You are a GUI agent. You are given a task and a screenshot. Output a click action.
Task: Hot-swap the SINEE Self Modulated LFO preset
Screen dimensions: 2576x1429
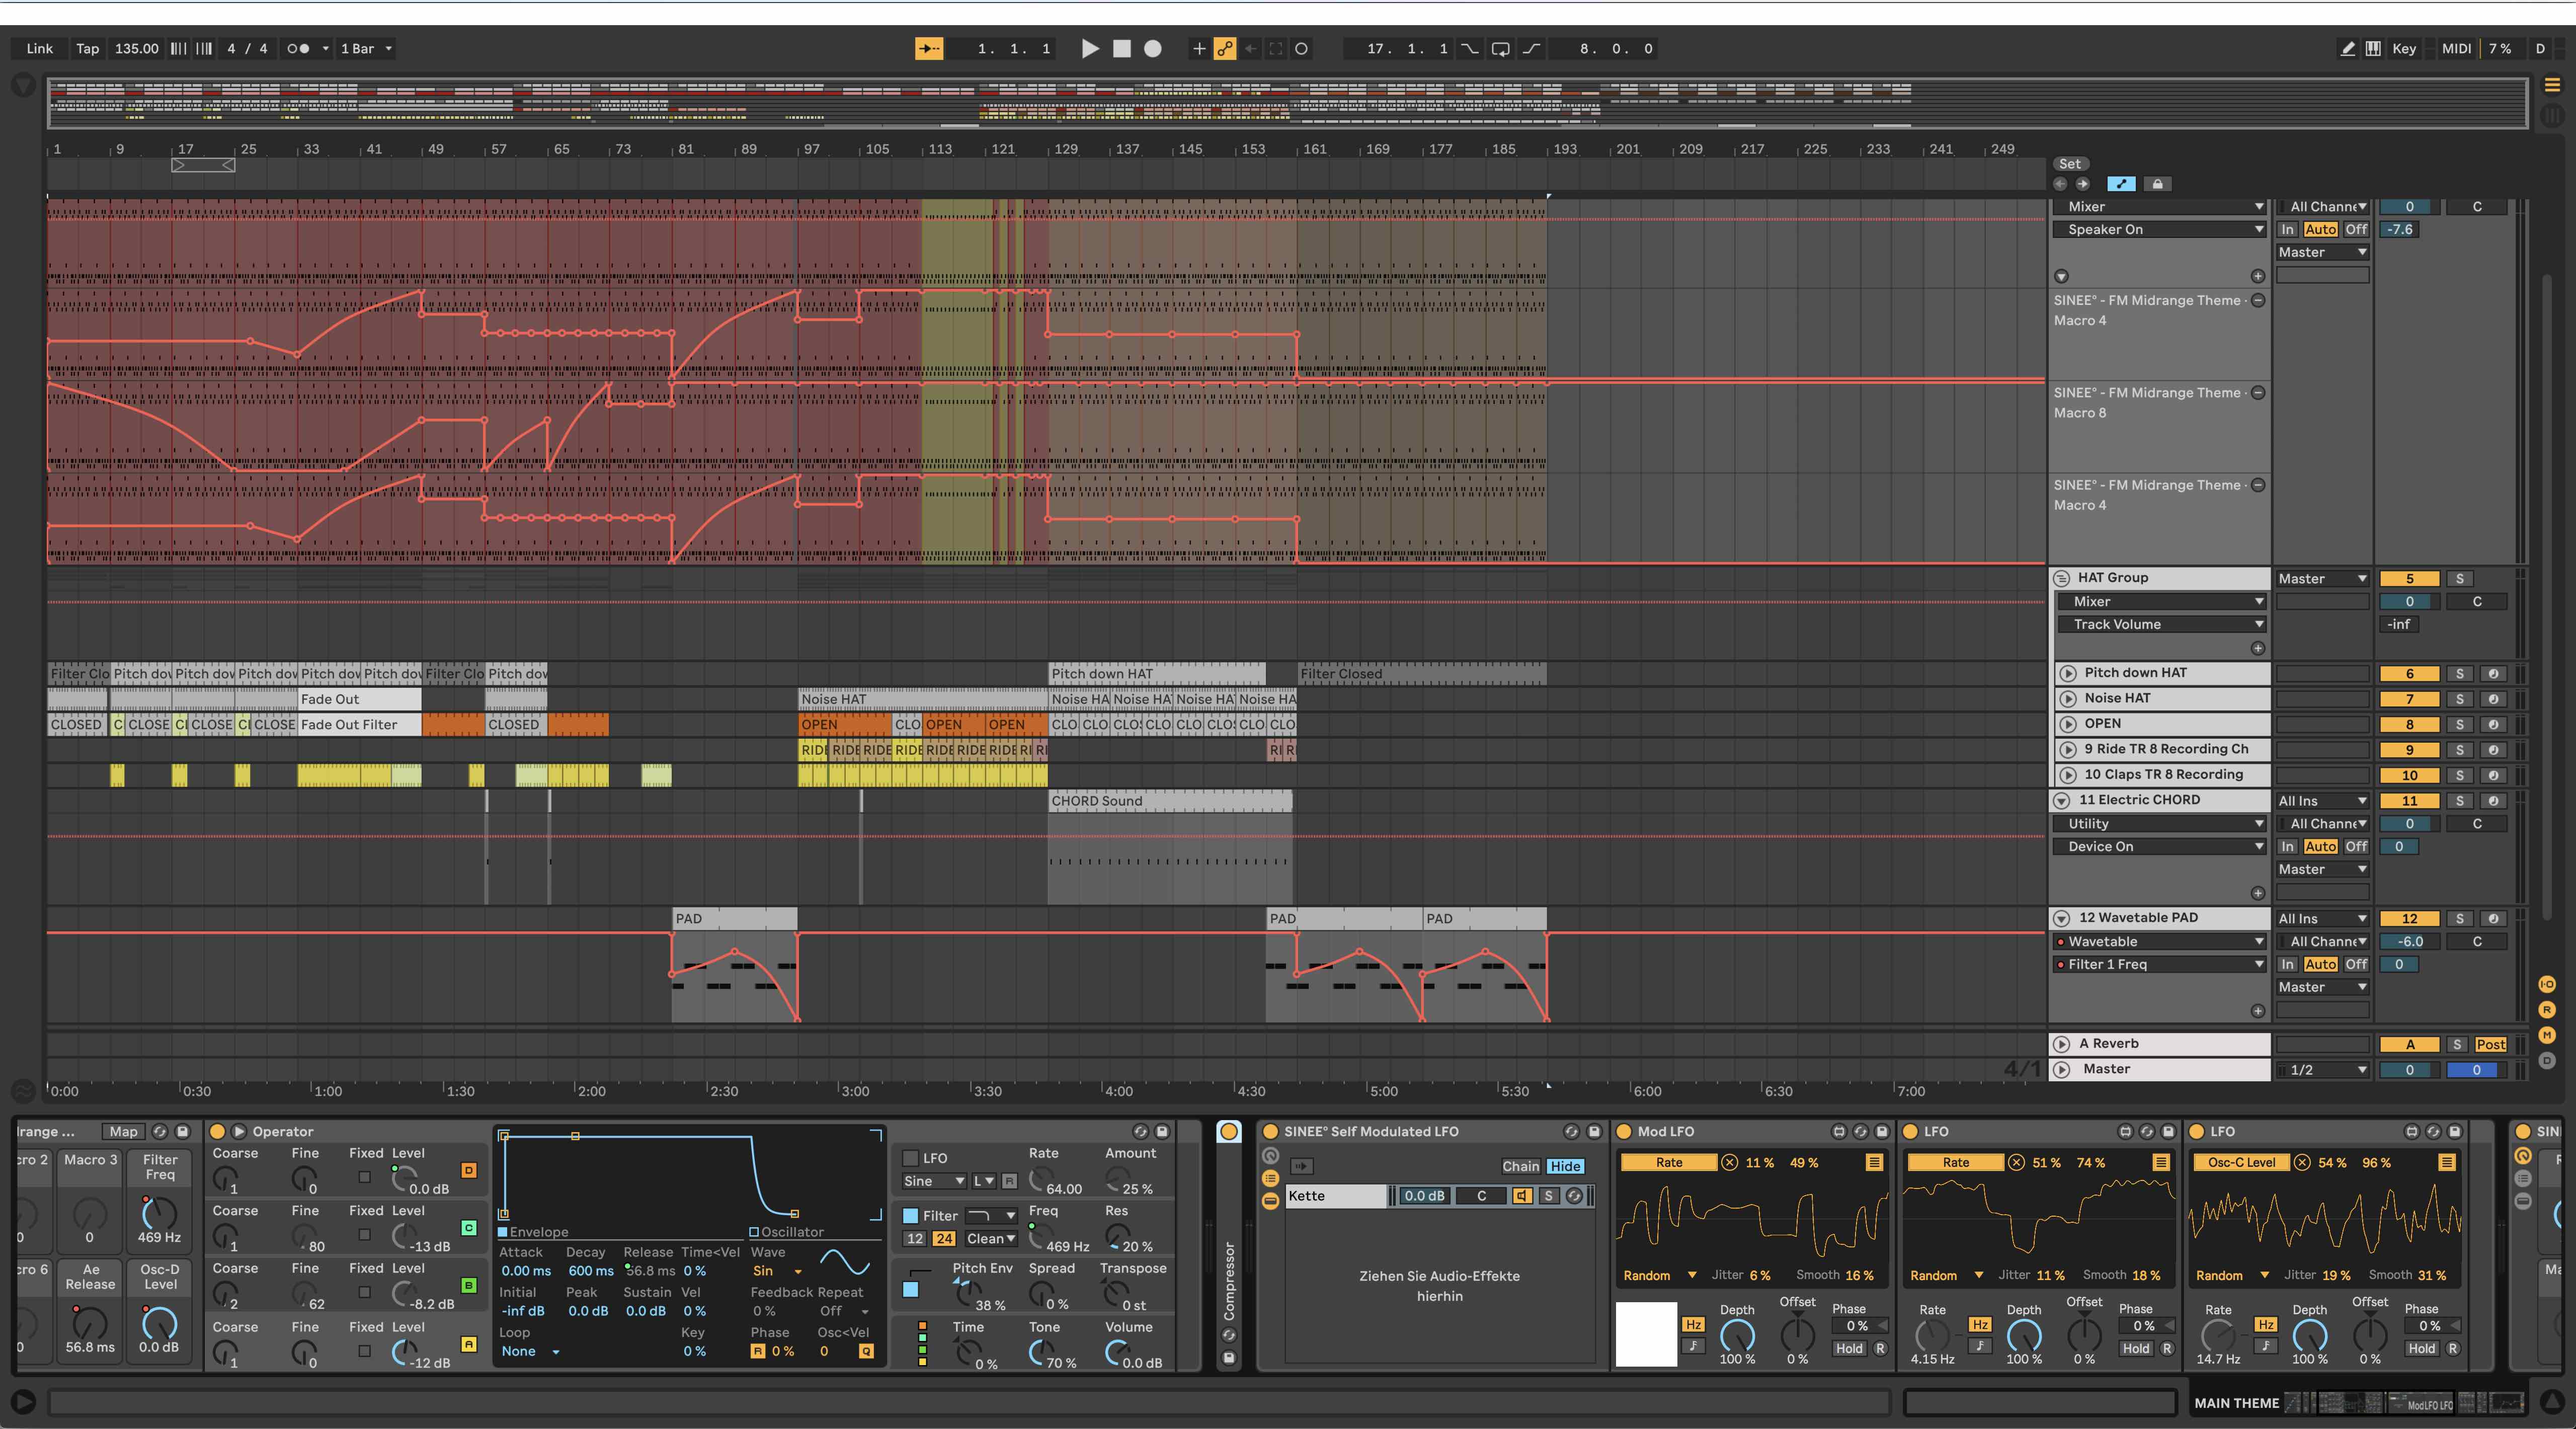(1572, 1131)
